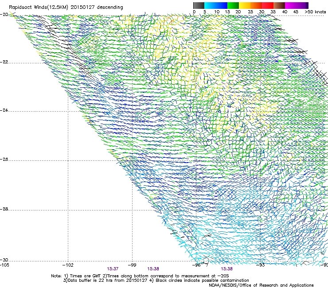Click the -24 latitude label
Viewport: 328px width, 288px height.
click(4, 110)
